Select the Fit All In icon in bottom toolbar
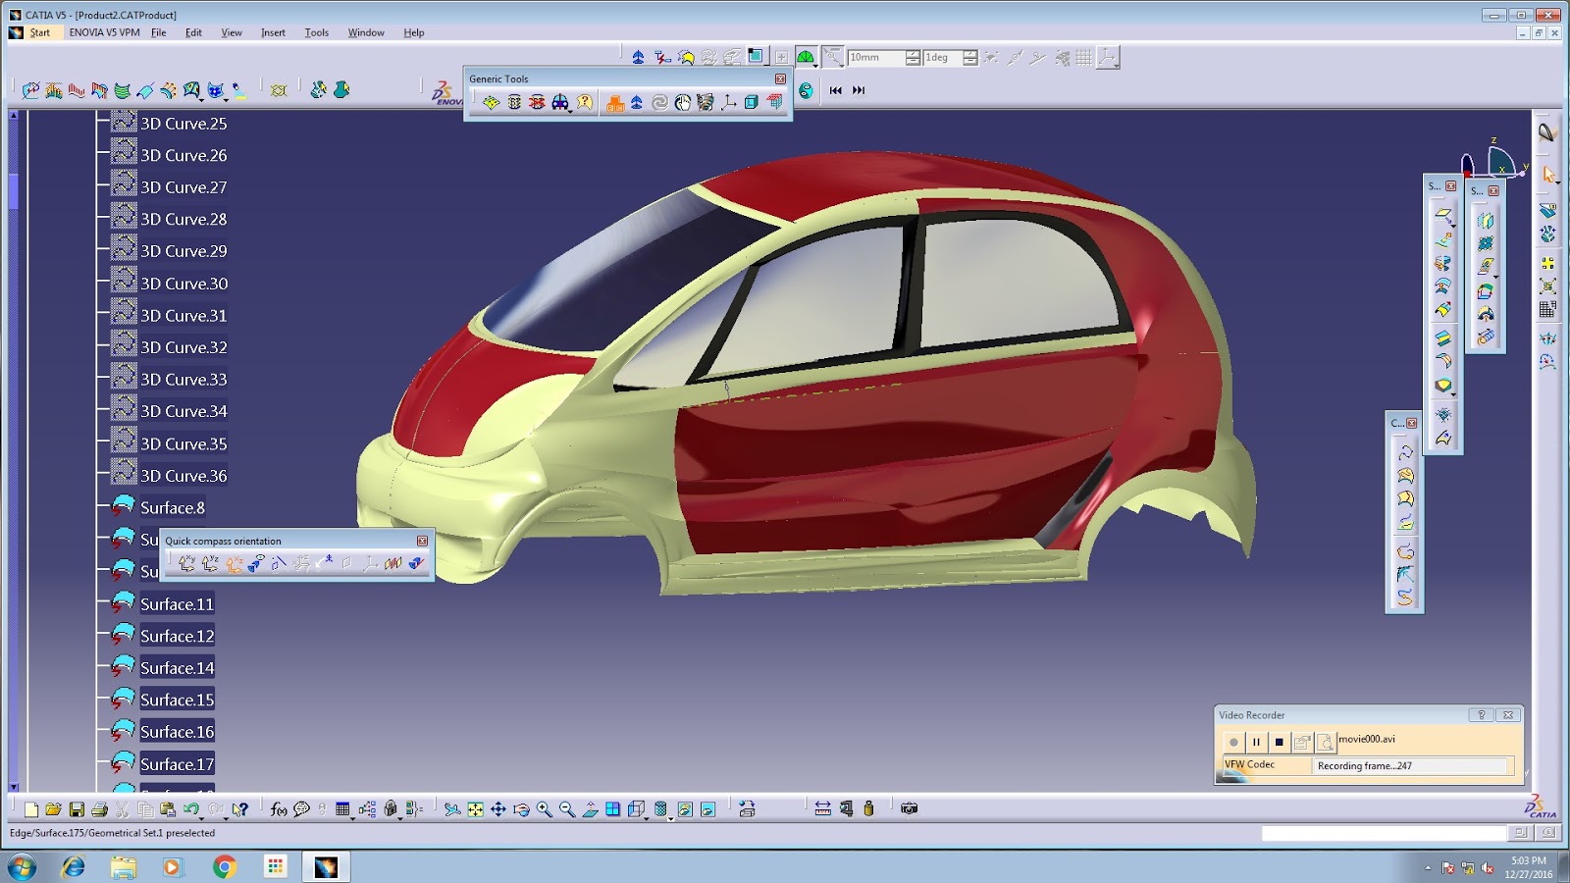This screenshot has height=883, width=1570. (x=474, y=808)
